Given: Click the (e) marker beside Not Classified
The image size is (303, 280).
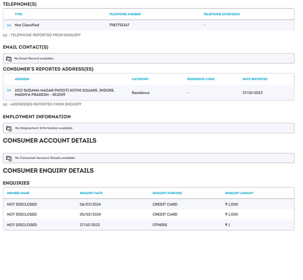Looking at the screenshot, I should point(9,25).
